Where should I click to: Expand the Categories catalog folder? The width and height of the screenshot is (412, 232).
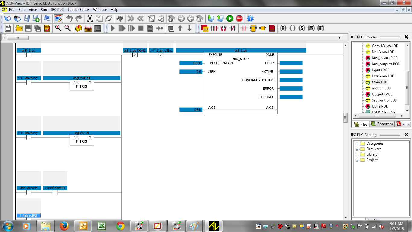click(x=357, y=144)
